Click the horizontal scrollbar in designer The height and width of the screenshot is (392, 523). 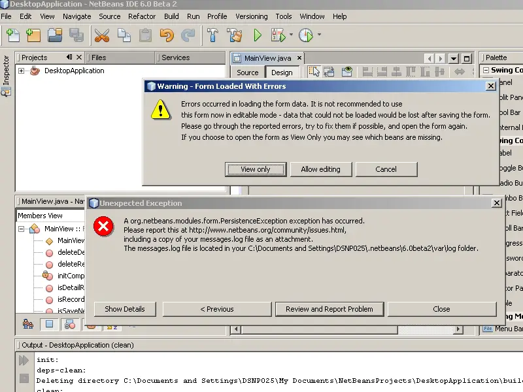click(x=320, y=329)
